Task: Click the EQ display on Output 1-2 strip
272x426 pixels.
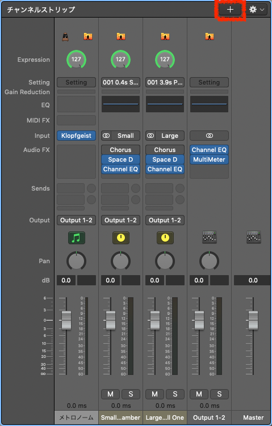Action: coord(210,104)
